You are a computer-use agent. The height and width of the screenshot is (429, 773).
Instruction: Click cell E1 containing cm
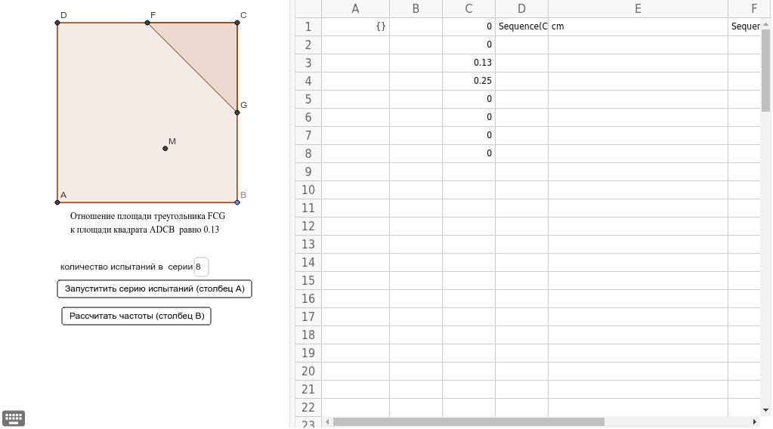pos(638,26)
